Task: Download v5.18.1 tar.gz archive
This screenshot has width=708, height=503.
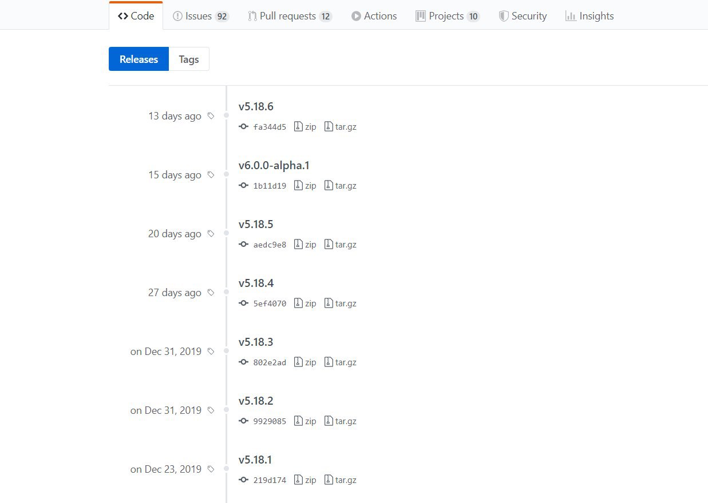Action: pyautogui.click(x=341, y=480)
